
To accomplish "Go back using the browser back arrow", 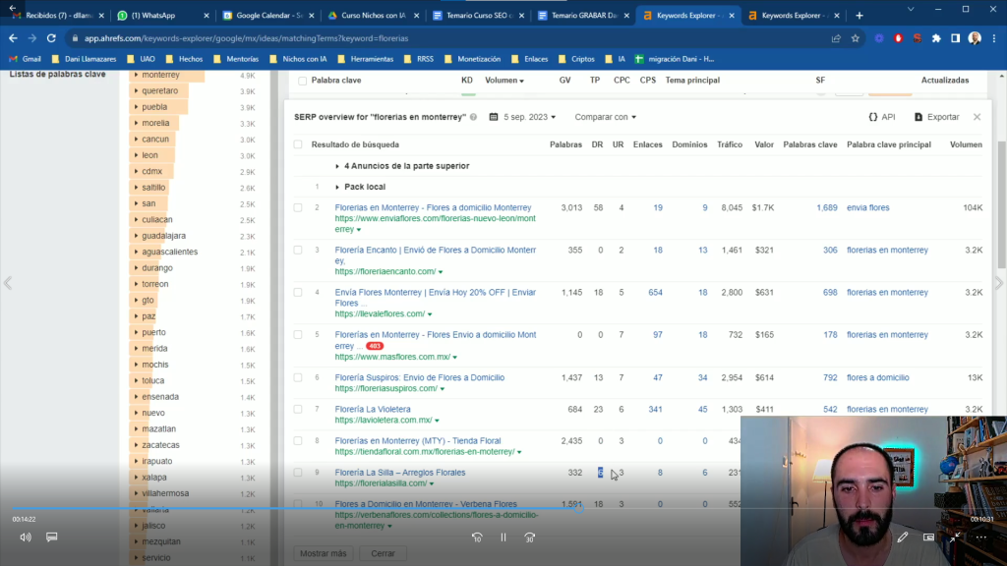I will (13, 38).
